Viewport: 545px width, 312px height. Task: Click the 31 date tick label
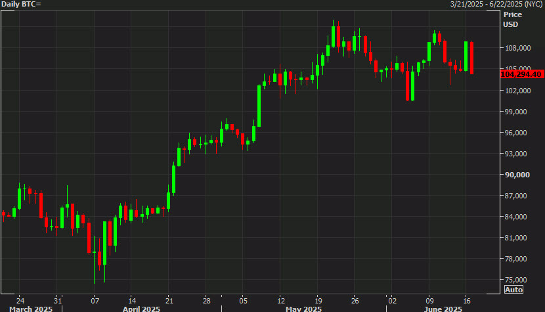point(58,301)
